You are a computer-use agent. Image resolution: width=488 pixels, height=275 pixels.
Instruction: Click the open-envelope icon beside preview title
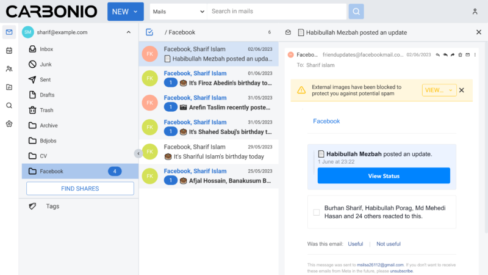coord(288,32)
